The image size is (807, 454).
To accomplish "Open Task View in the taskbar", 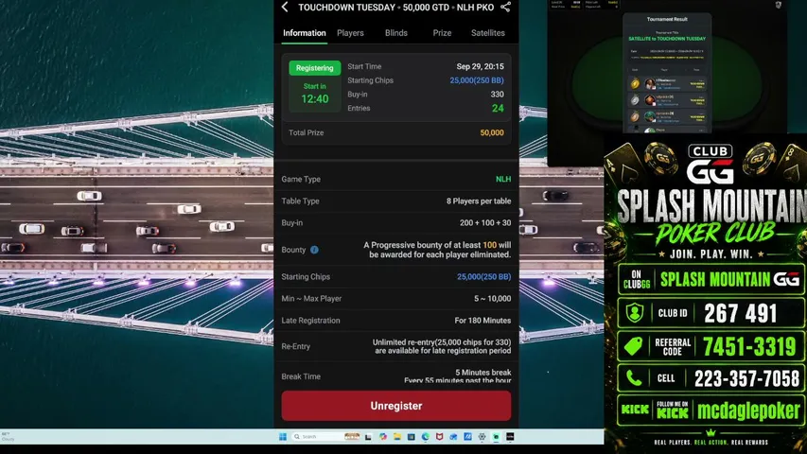I will tap(368, 436).
